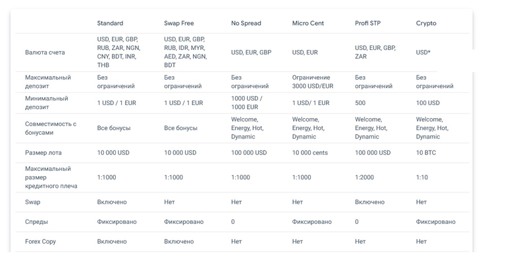Viewport: 507px width, 268px height.
Task: Click the "1:2000" leverage cell
Action: pos(365,177)
